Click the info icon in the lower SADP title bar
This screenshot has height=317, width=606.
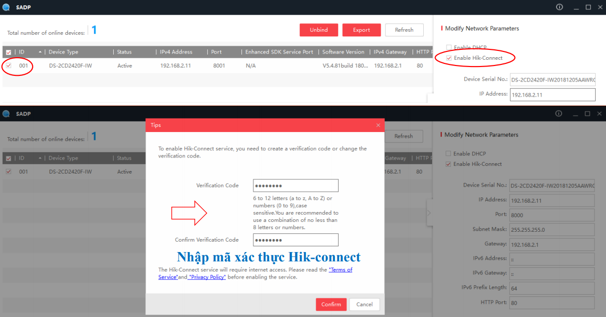(x=559, y=113)
